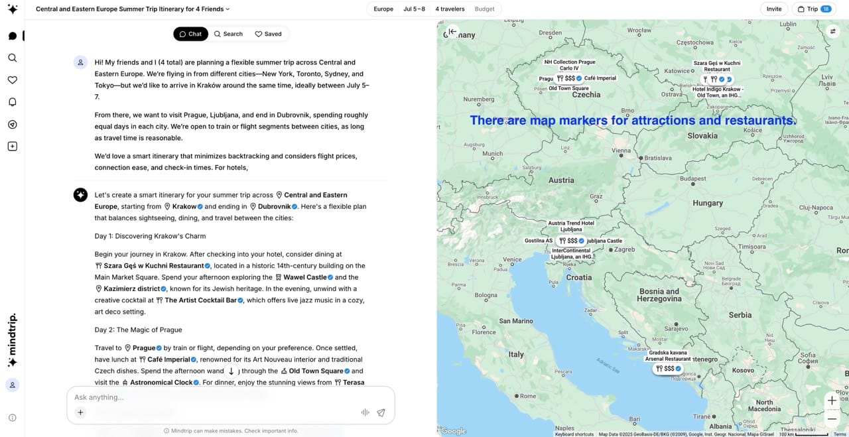The image size is (849, 437).
Task: Create a new trip with the plus icon
Action: 12,146
